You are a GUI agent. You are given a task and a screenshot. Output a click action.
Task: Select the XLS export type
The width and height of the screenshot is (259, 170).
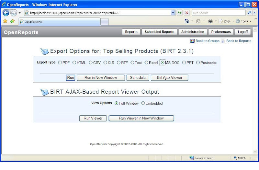coord(105,62)
